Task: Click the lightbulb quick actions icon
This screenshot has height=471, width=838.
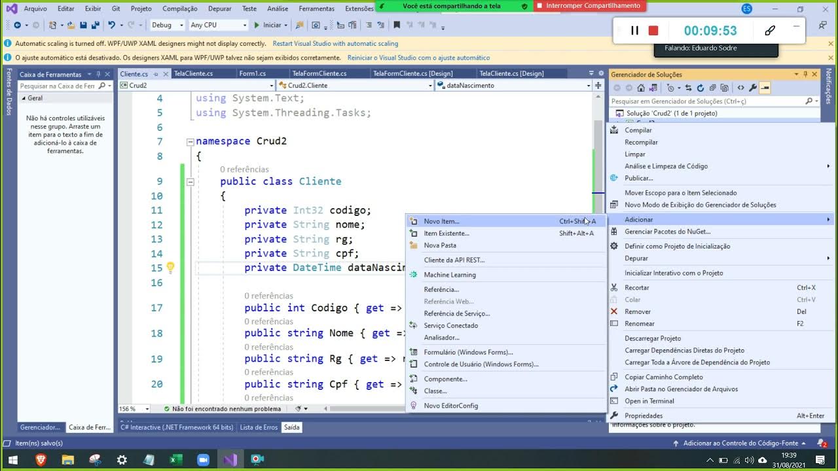Action: pos(170,268)
